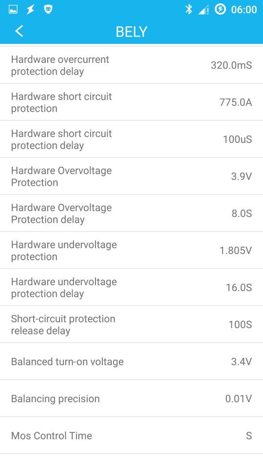The image size is (263, 468).
Task: Edit the 0.01V balancing precision value
Action: (239, 398)
